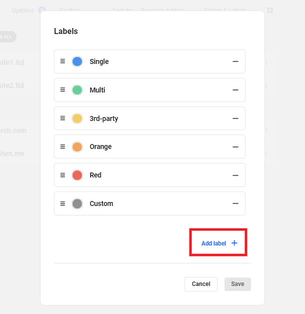The image size is (305, 314).
Task: Remove the Single label with minus icon
Action: pos(235,61)
